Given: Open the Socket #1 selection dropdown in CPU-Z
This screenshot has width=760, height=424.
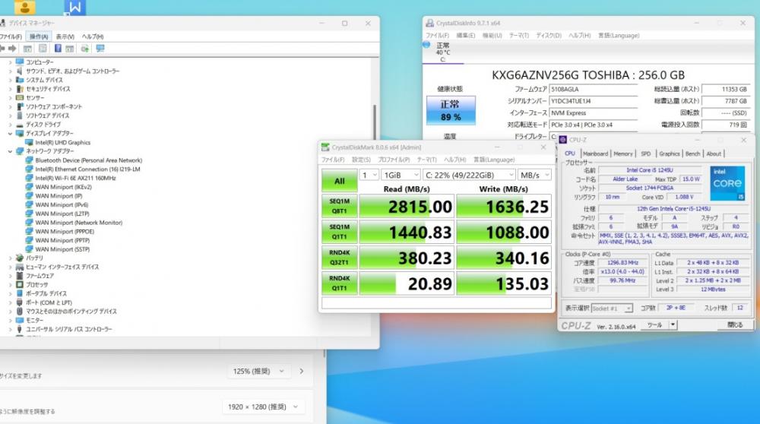Looking at the screenshot, I should point(612,309).
